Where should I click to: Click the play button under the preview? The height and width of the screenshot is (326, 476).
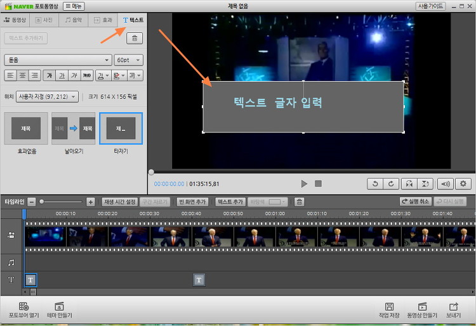[x=304, y=184]
